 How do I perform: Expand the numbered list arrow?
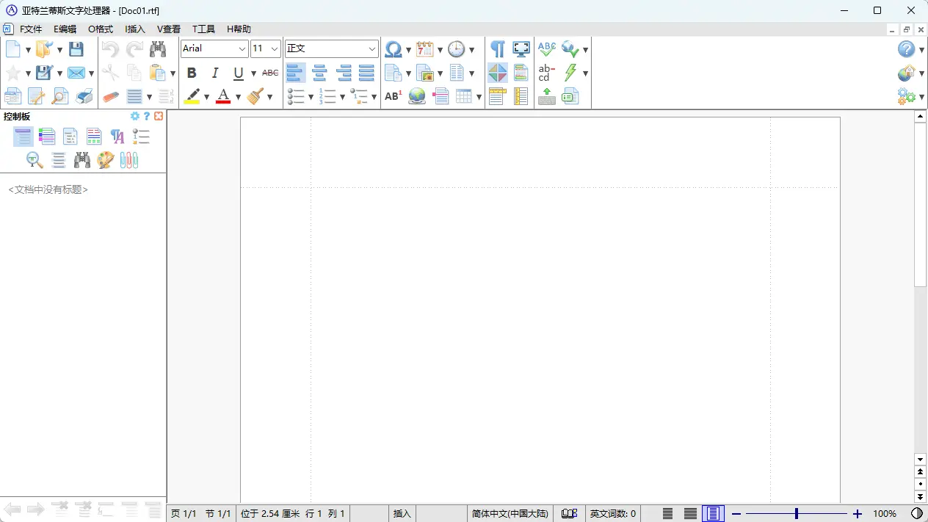342,96
